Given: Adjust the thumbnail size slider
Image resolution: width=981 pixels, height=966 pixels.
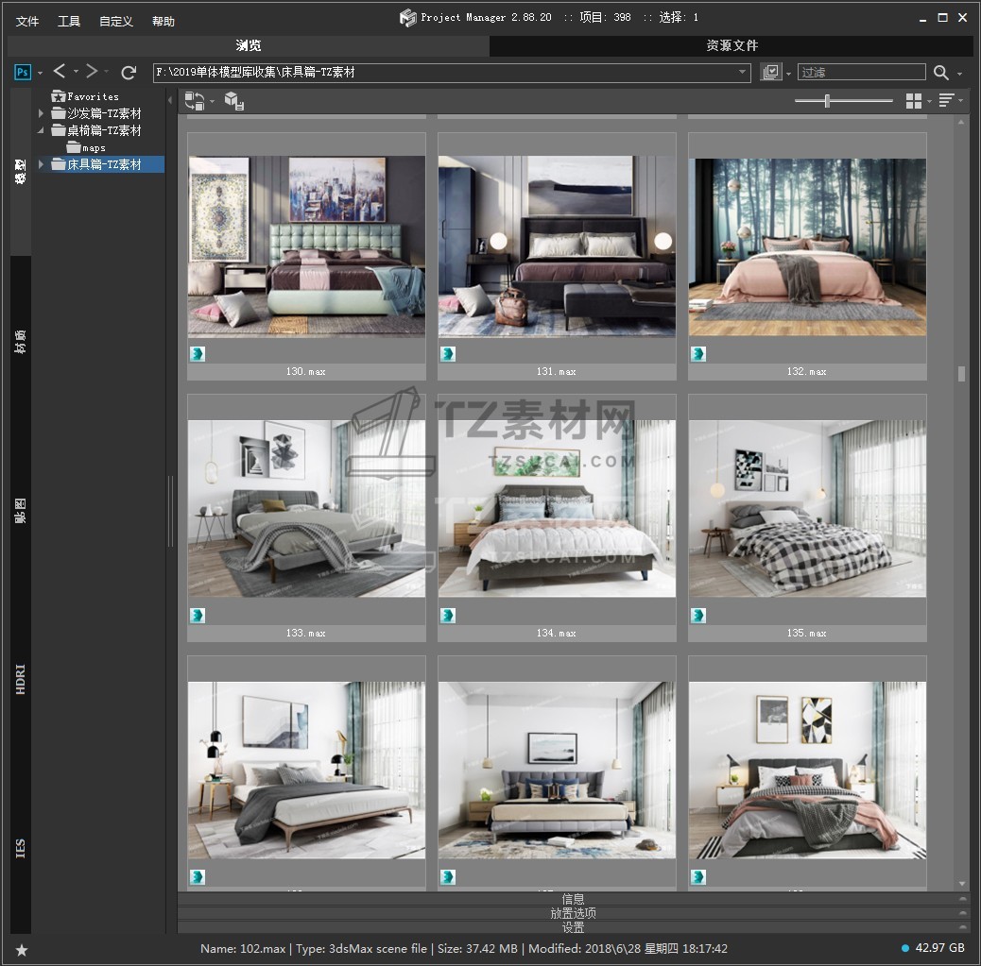Looking at the screenshot, I should 827,101.
